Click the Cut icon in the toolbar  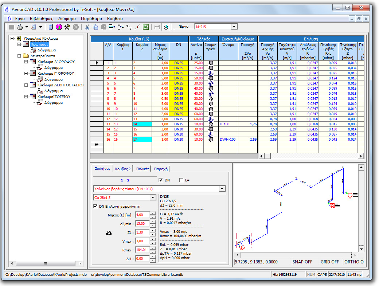point(87,26)
